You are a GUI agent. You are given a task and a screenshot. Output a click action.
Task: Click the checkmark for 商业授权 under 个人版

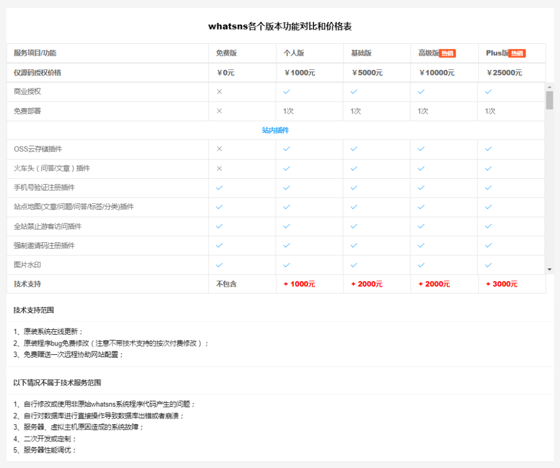(x=287, y=92)
